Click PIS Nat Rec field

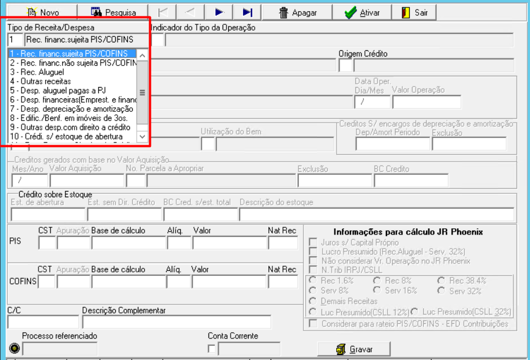[283, 242]
